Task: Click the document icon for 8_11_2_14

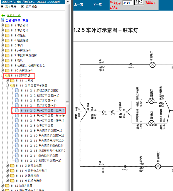Action: click(17, 156)
